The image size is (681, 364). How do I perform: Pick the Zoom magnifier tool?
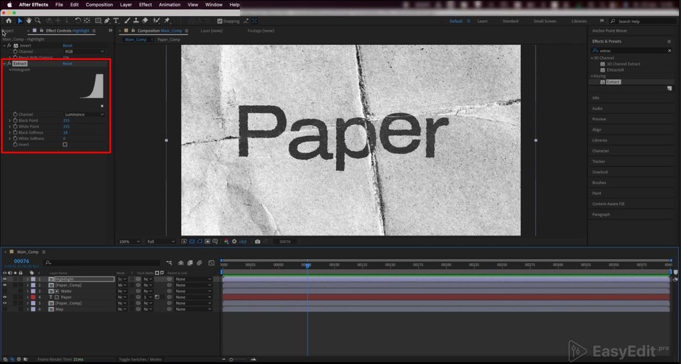[38, 21]
